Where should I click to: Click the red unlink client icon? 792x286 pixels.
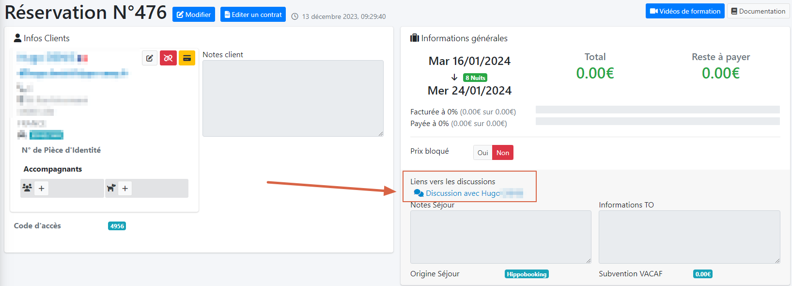[168, 58]
